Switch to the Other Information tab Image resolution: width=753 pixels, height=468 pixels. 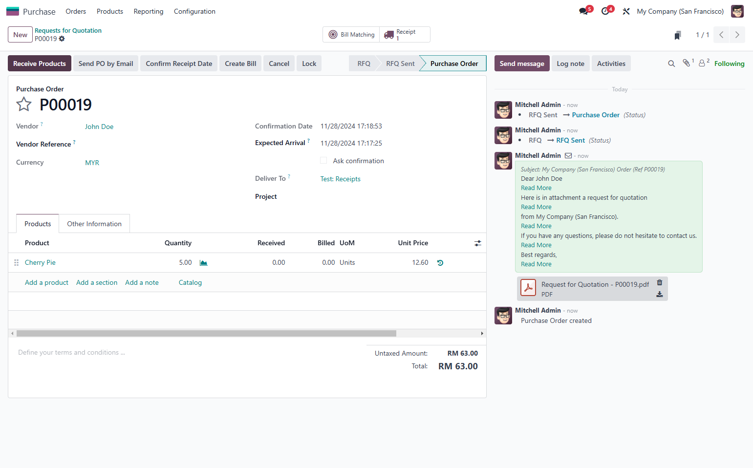tap(94, 224)
